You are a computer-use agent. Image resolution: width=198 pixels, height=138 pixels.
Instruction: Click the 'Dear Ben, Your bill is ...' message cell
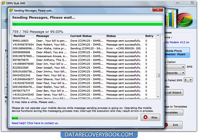pyautogui.click(x=52, y=91)
